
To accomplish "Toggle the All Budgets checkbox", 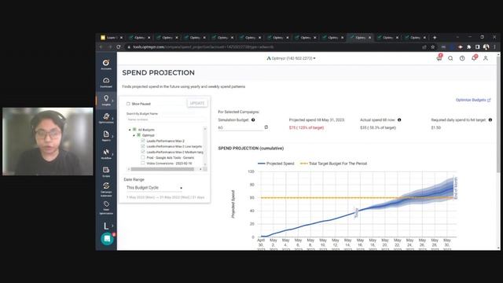I will click(134, 130).
